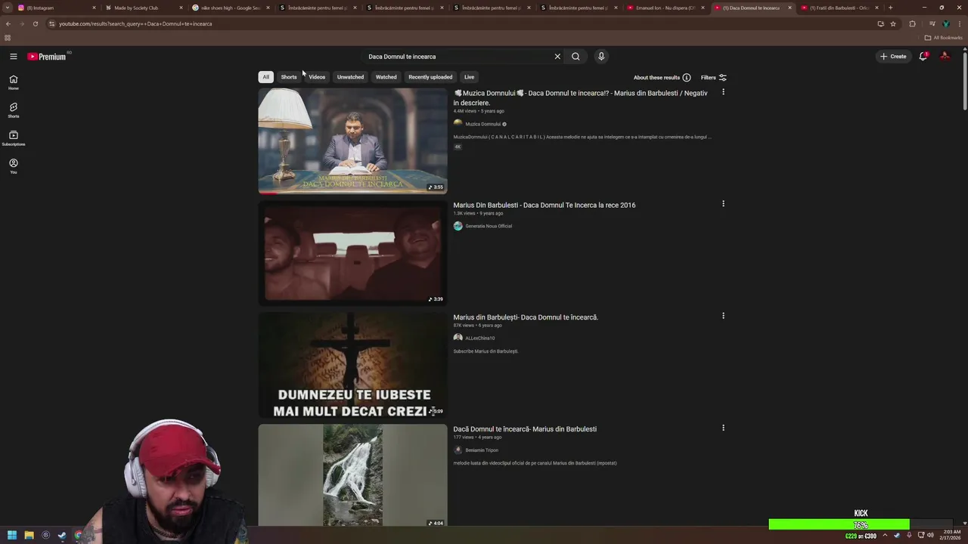
Task: Select the Recently uploaded filter chip
Action: (430, 77)
